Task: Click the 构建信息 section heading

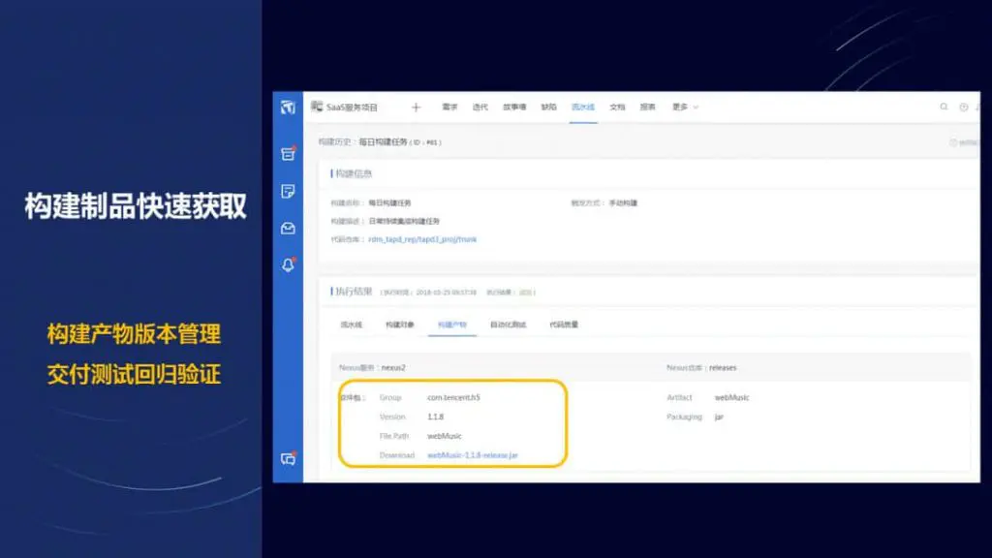Action: (x=354, y=173)
